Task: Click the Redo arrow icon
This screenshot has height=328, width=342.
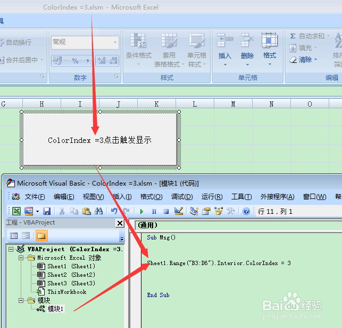Action: tap(126, 211)
